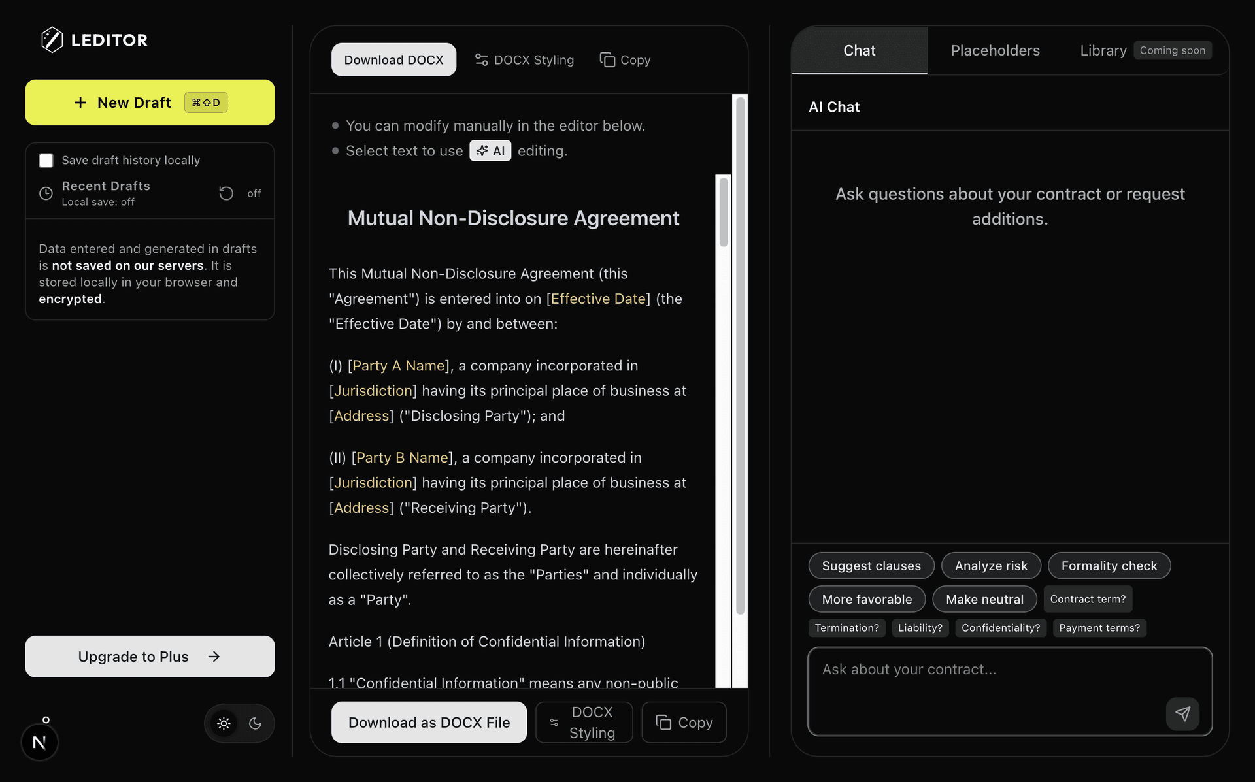Switch to dark theme with moon icon

[x=256, y=723]
